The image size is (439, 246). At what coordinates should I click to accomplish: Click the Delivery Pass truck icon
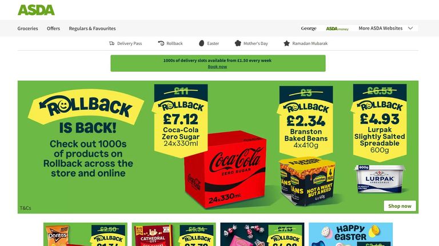click(111, 43)
